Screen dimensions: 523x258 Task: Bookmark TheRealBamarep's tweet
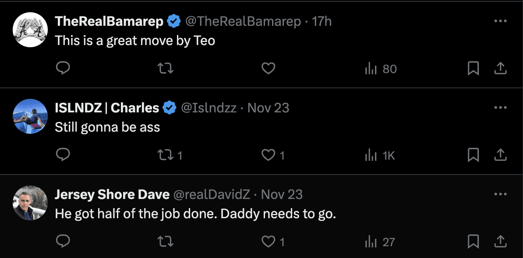pyautogui.click(x=474, y=69)
